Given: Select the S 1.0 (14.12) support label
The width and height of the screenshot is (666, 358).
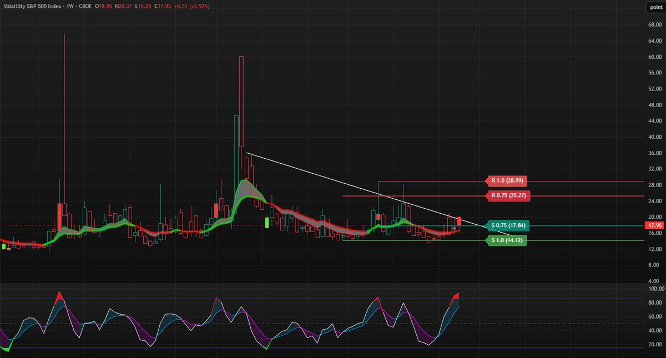Looking at the screenshot, I should tap(506, 240).
